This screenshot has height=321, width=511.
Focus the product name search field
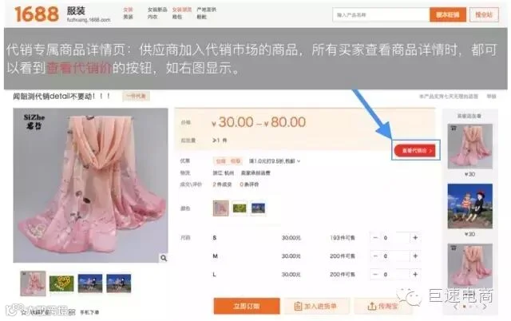coord(381,15)
